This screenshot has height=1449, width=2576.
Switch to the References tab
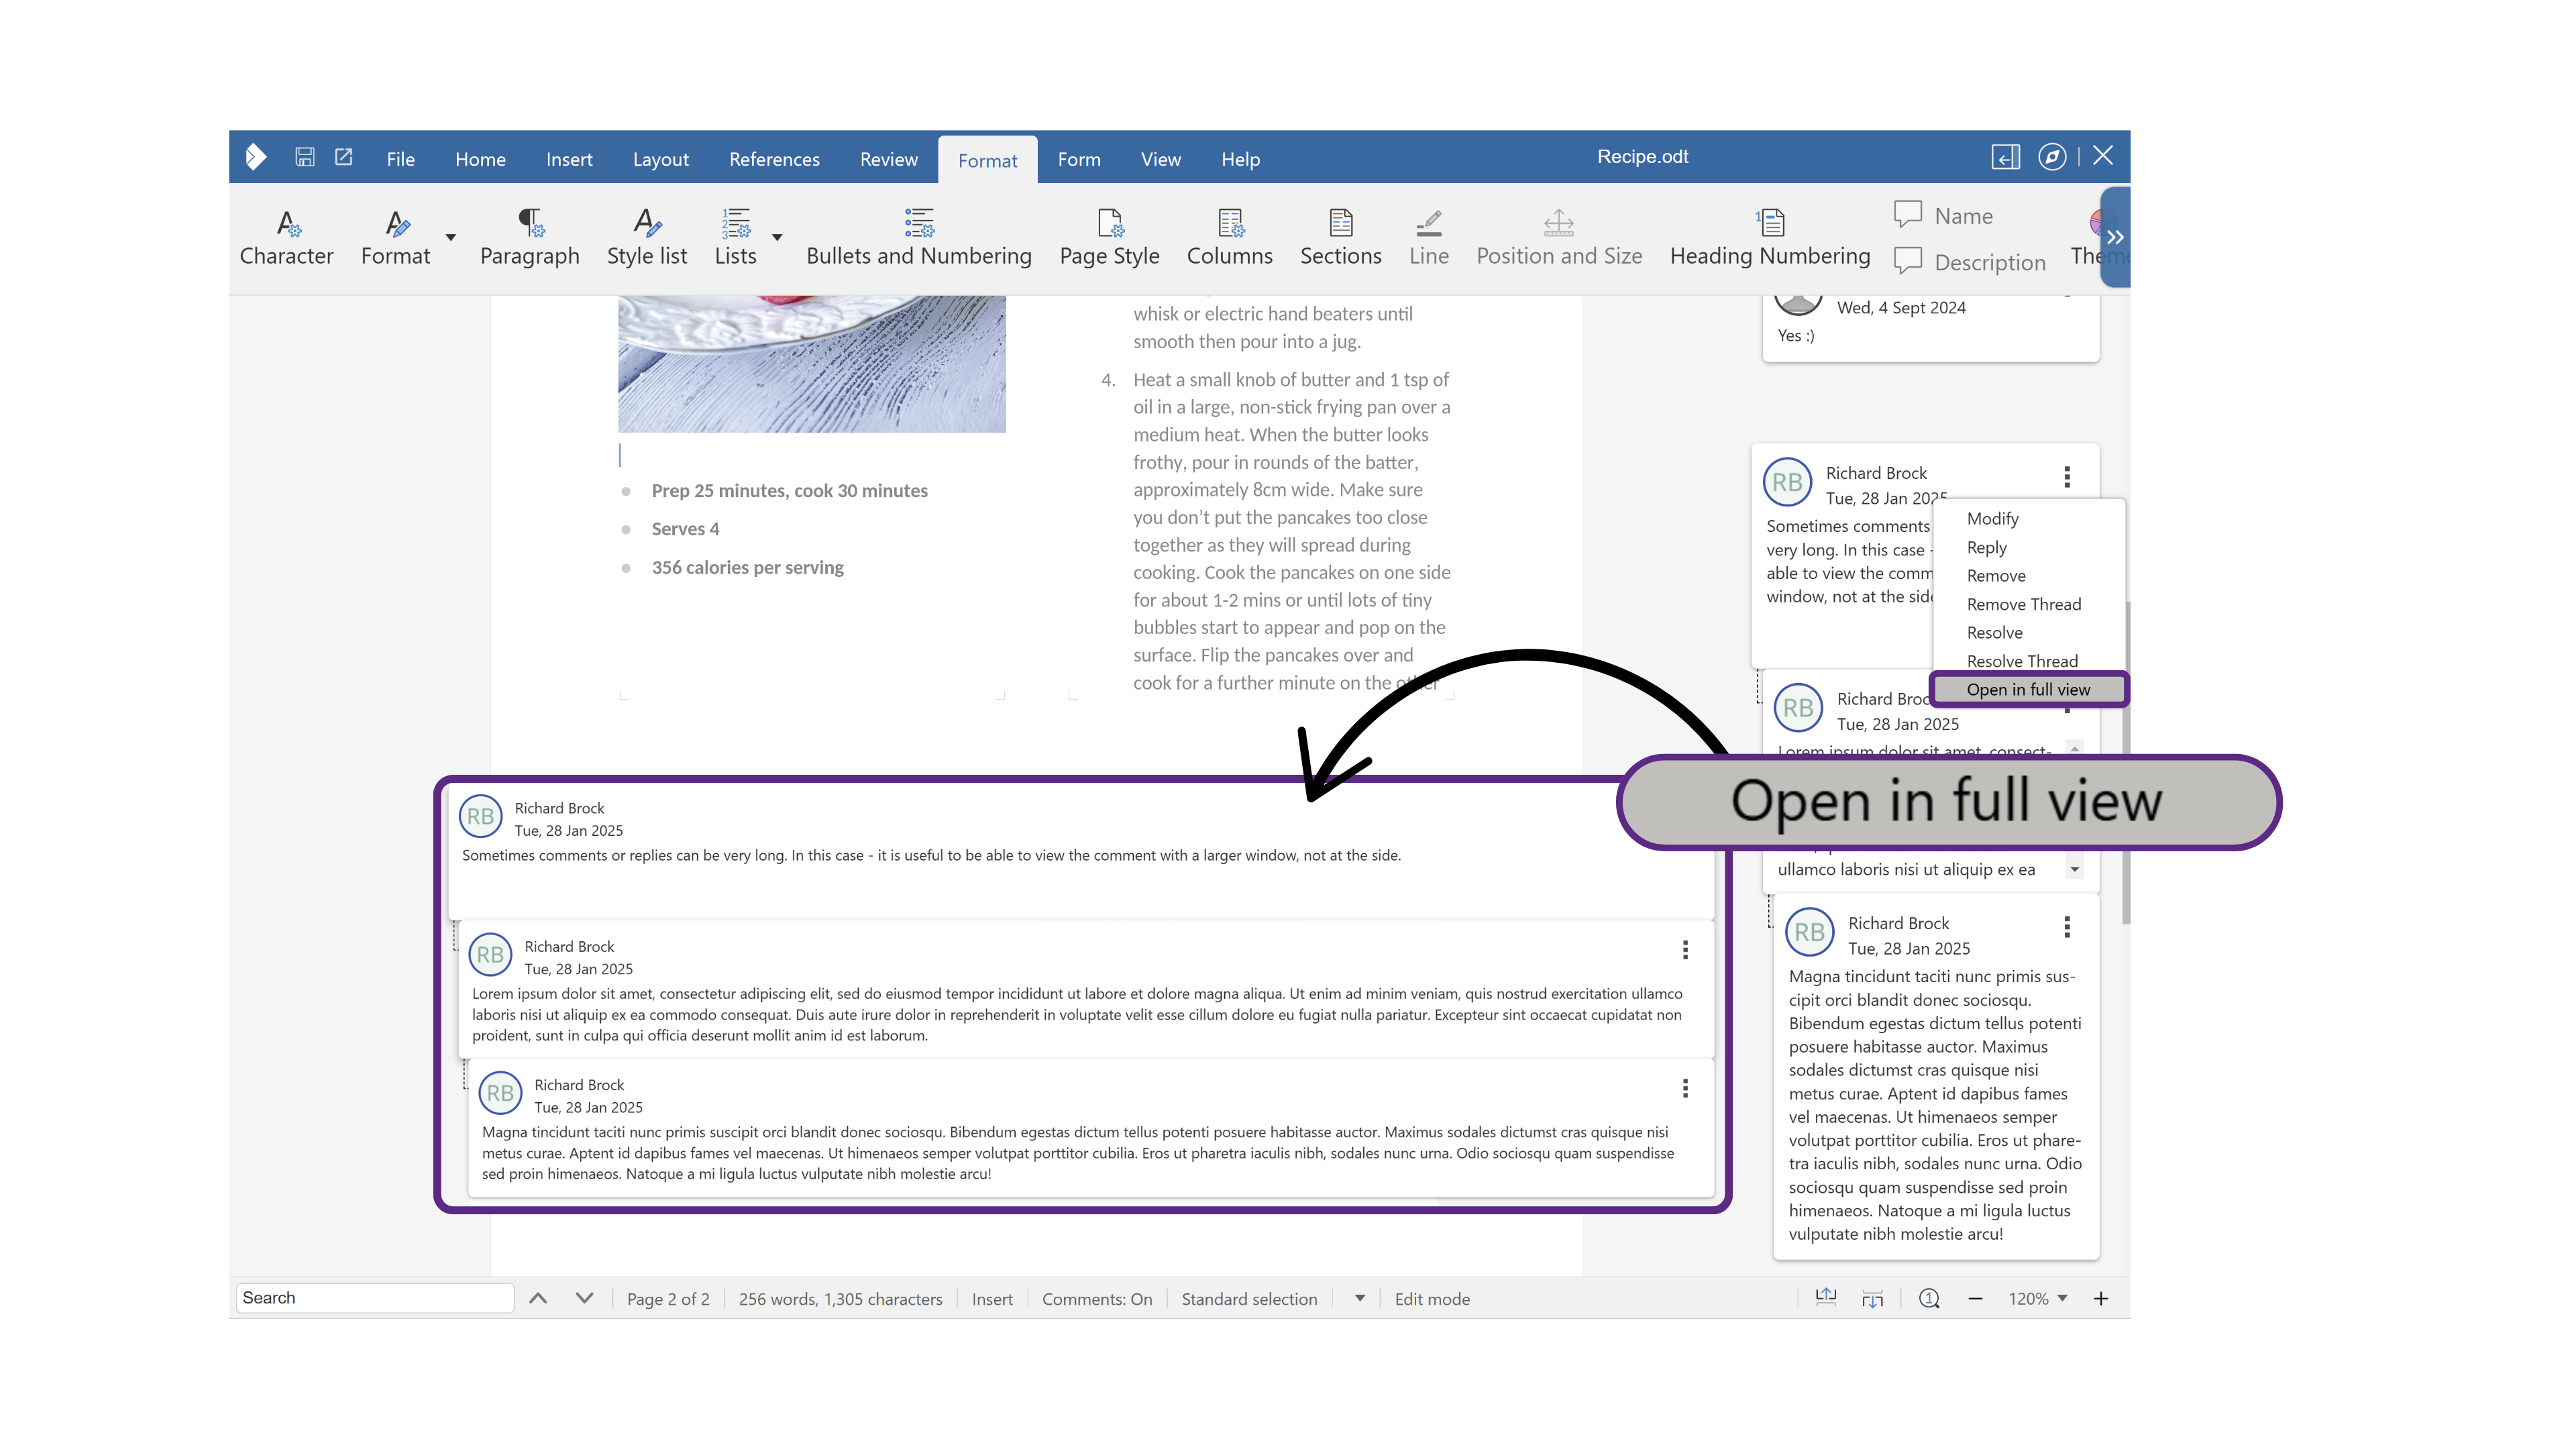(774, 159)
